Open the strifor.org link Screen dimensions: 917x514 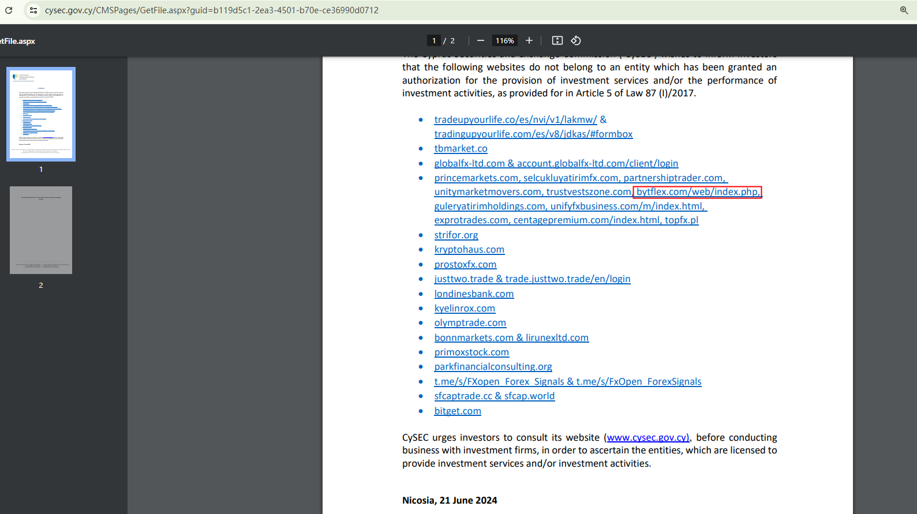tap(456, 235)
